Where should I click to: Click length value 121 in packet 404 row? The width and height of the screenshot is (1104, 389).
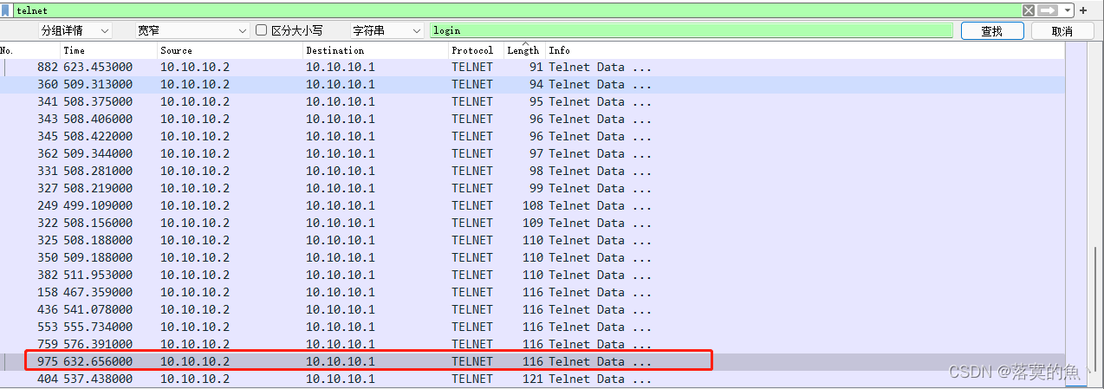click(533, 379)
